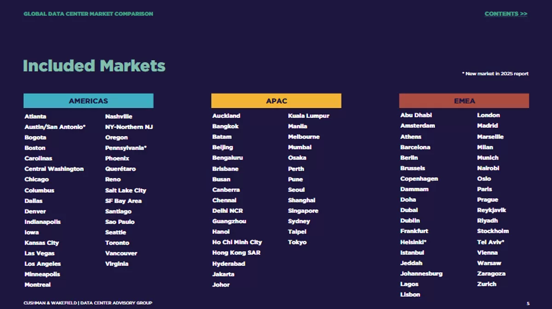Click the new market in 2025 footnote

click(495, 74)
